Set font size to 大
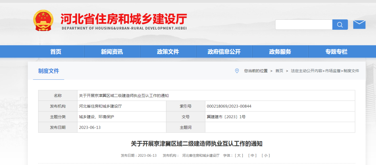The height and width of the screenshot is (165, 376). pyautogui.click(x=239, y=155)
